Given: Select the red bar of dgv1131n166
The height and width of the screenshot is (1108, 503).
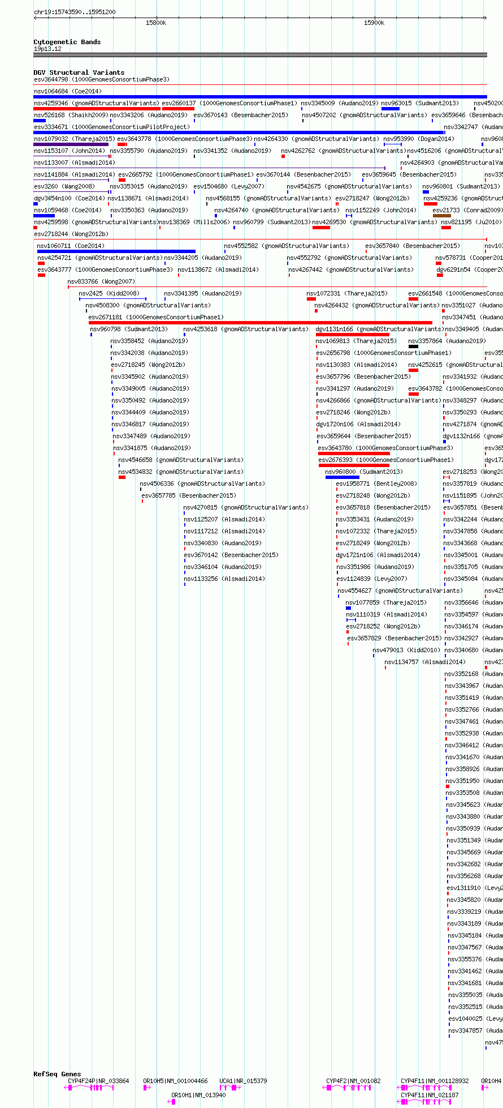Looking at the screenshot, I should 353,335.
